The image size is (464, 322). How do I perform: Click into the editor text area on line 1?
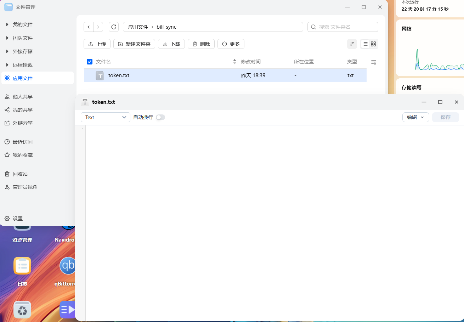point(275,130)
